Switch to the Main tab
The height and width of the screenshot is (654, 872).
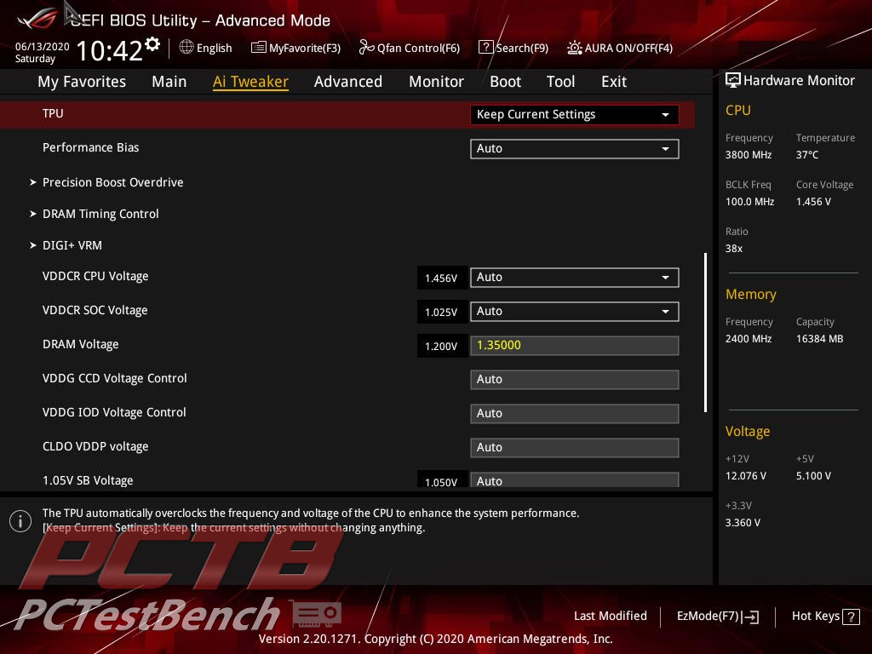169,82
